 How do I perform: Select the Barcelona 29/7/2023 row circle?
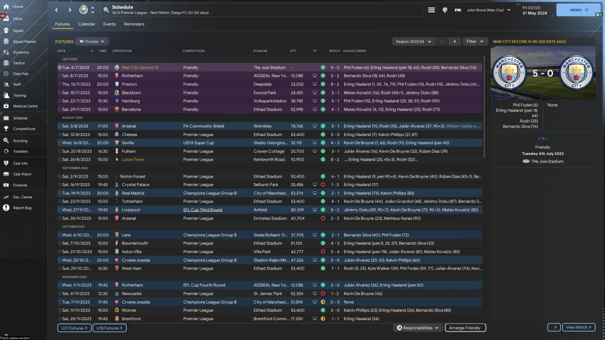(60, 110)
